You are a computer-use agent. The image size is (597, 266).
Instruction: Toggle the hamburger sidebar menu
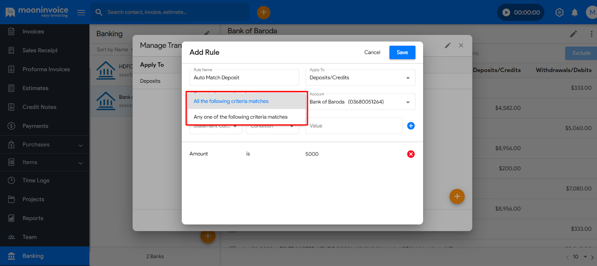pyautogui.click(x=81, y=12)
